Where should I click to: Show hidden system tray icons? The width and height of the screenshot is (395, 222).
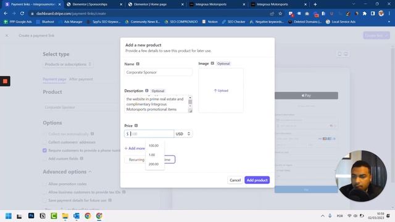click(322, 216)
